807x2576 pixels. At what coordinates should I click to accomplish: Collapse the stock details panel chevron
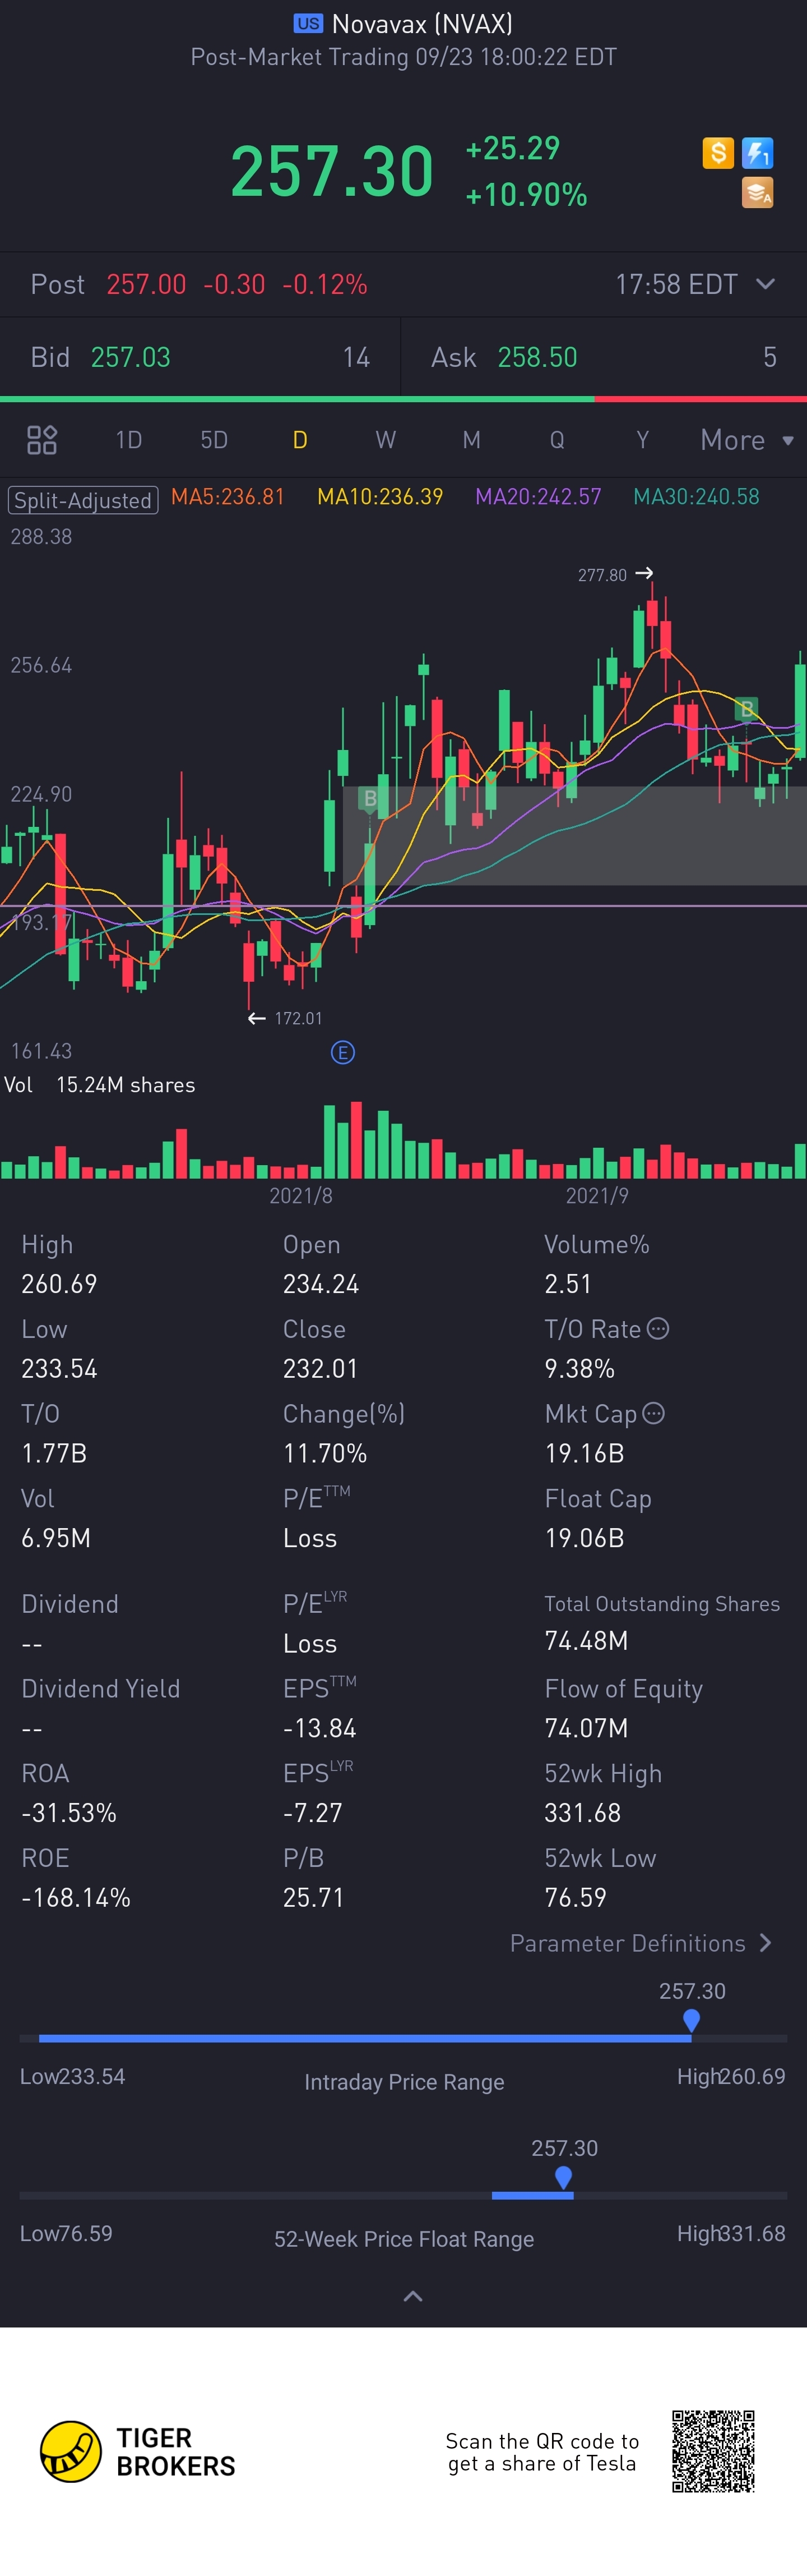point(412,2296)
